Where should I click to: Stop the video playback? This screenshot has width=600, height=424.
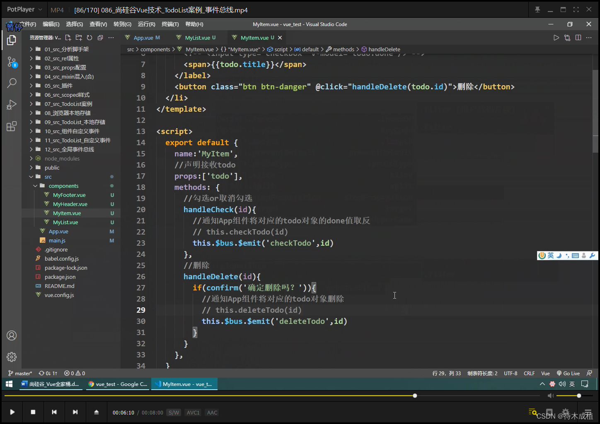33,412
